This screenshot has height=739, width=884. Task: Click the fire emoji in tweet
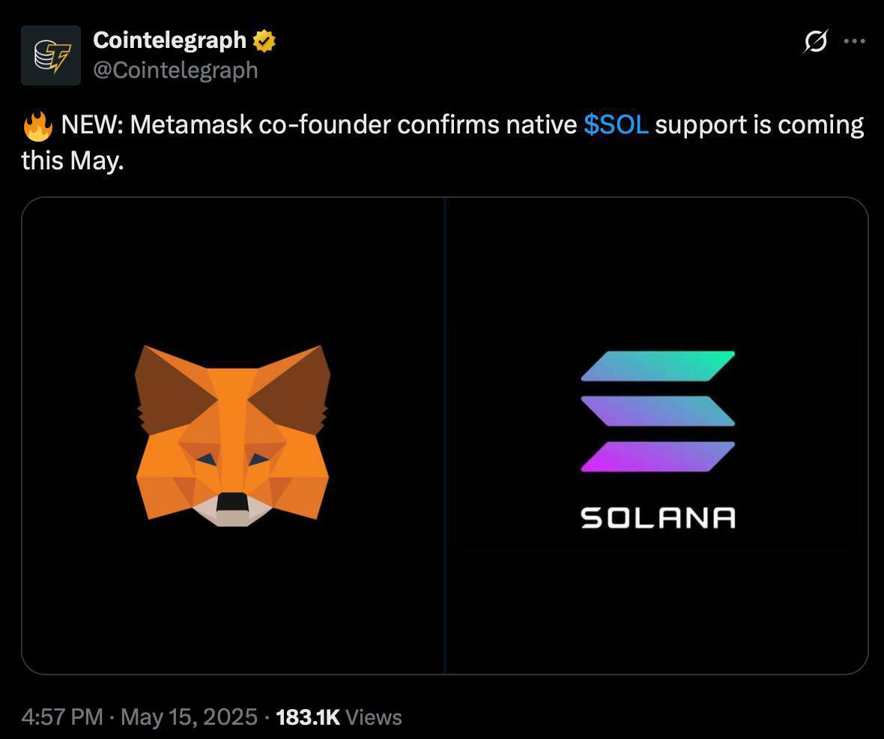point(37,126)
